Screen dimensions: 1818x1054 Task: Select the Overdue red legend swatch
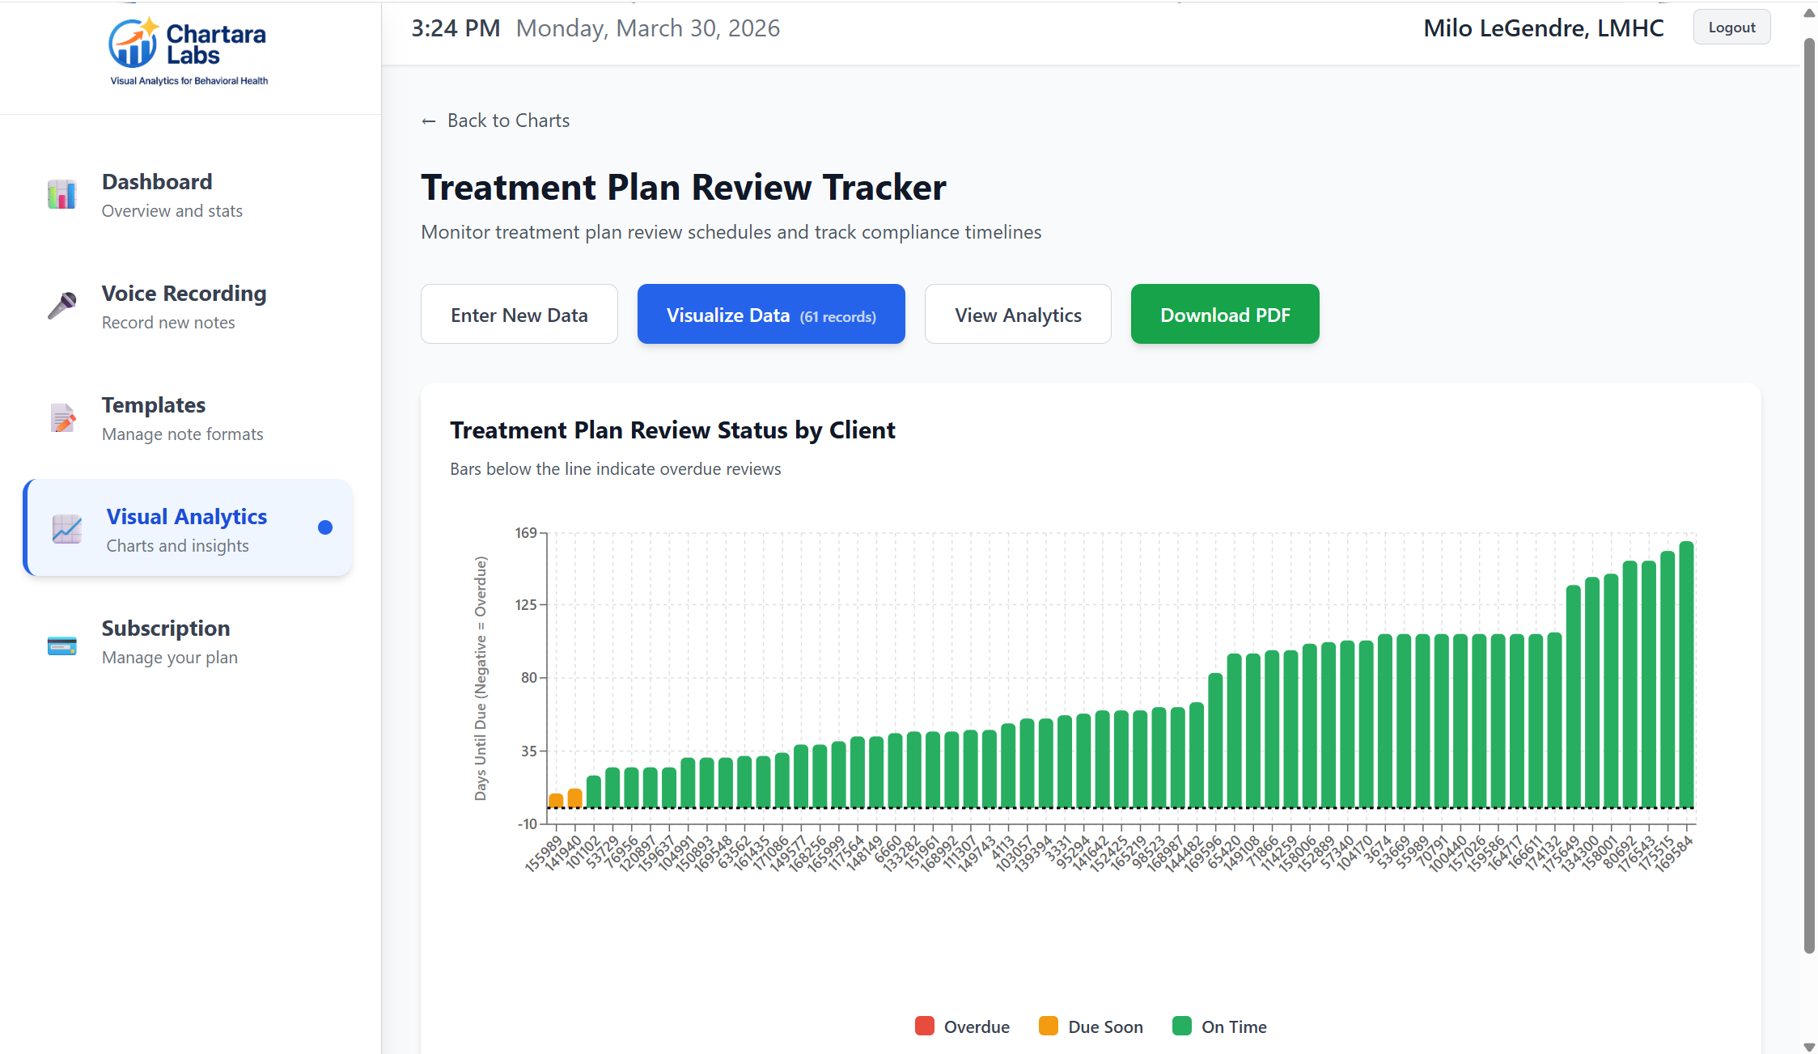[x=924, y=1026]
